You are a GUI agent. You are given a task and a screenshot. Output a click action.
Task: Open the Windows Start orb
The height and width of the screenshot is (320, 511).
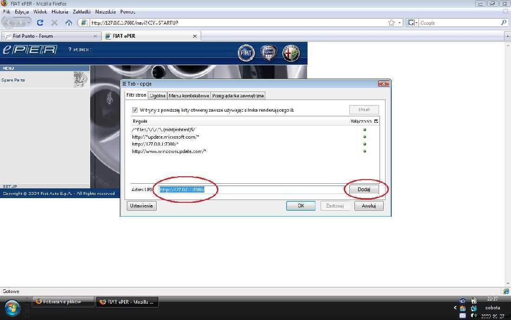[x=13, y=307]
